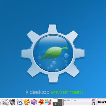Open the wrench configuration tool in panel

6,102
